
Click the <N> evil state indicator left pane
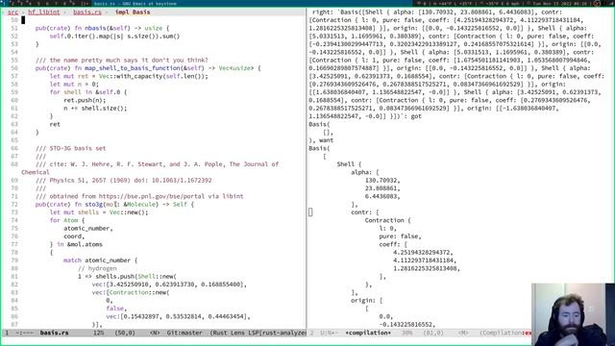click(155, 333)
